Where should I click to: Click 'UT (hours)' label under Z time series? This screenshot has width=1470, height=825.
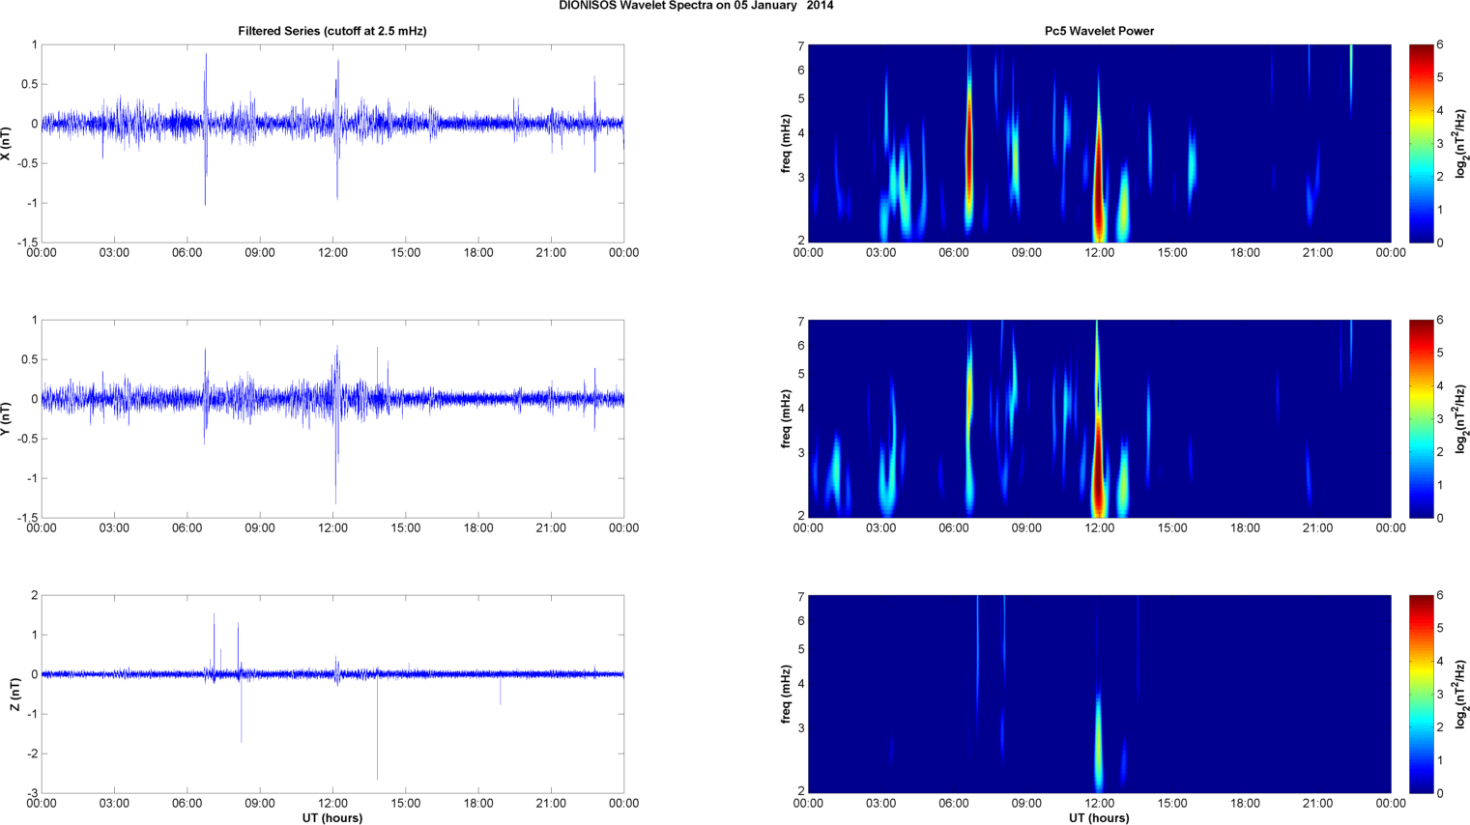tap(332, 817)
